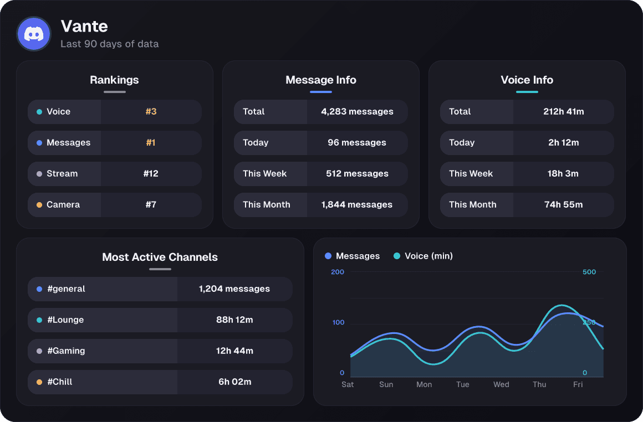Click the 12h 44m Gaming value
Screen dimensions: 643x422
[x=234, y=351]
